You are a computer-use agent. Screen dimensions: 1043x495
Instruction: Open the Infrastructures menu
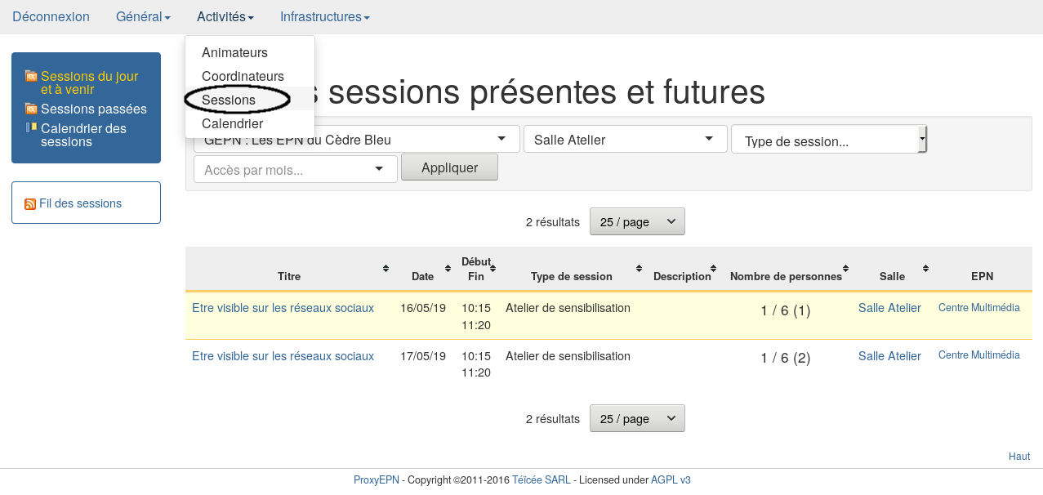tap(324, 17)
